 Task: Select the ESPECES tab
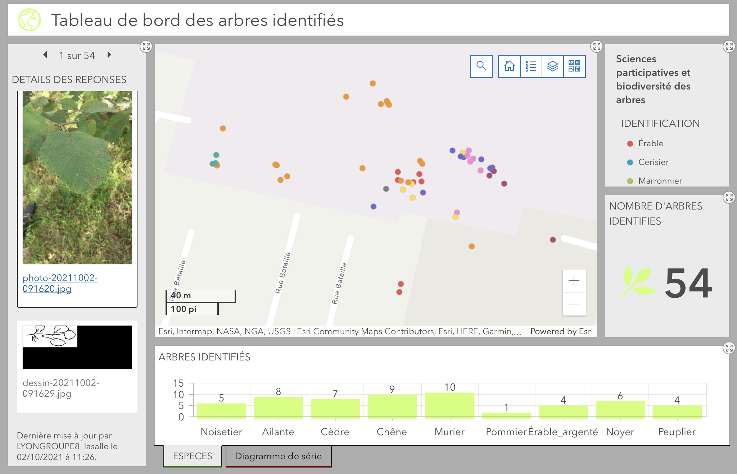click(193, 456)
